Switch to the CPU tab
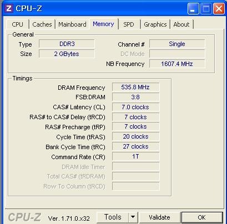This screenshot has height=224, width=227. (18, 24)
